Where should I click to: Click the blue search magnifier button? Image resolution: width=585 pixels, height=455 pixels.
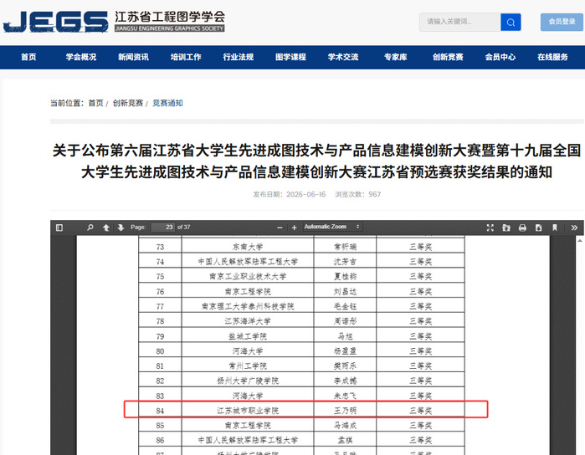coord(511,22)
